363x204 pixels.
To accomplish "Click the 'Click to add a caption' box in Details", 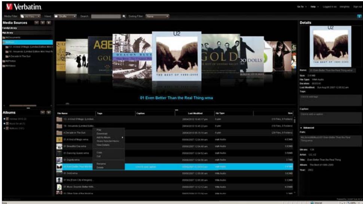I will (x=330, y=118).
